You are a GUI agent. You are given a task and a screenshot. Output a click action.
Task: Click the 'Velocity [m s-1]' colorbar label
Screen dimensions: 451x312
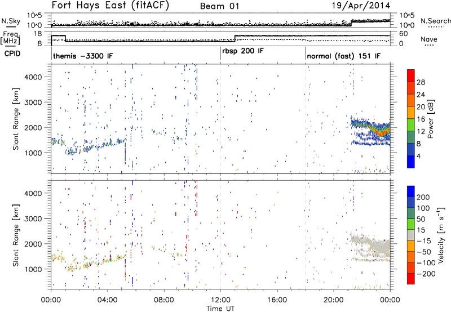(x=441, y=235)
